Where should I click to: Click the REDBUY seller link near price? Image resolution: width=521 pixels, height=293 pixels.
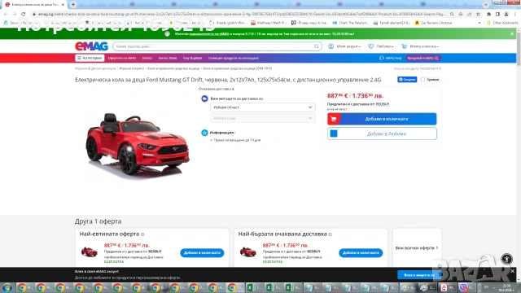click(x=382, y=104)
